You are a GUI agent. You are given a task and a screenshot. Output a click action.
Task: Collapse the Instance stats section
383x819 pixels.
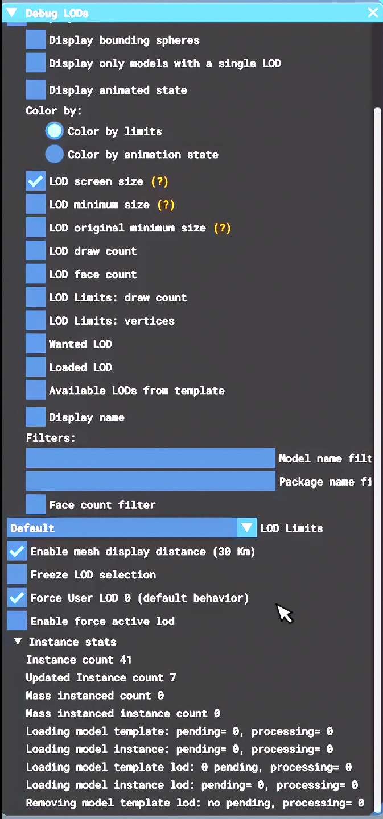pos(18,641)
